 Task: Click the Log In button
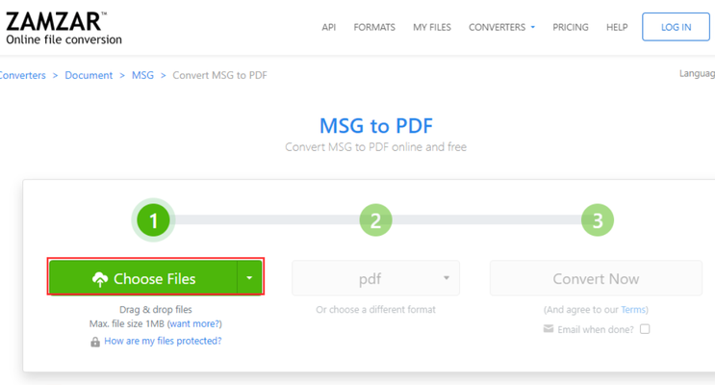pos(676,27)
